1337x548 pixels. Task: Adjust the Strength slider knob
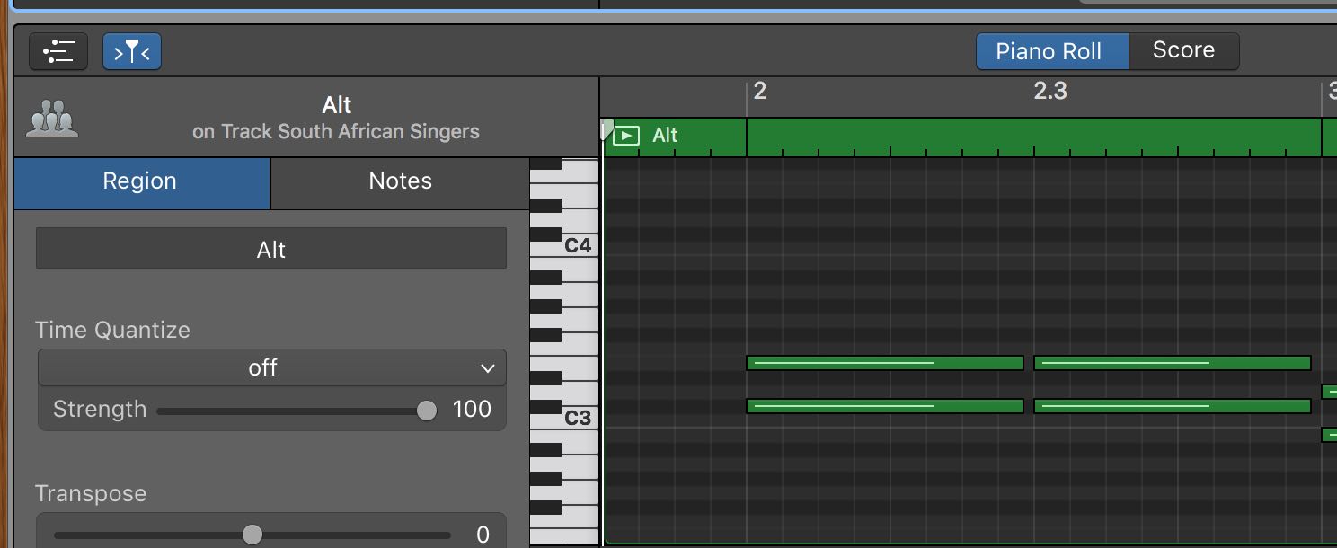click(x=427, y=411)
